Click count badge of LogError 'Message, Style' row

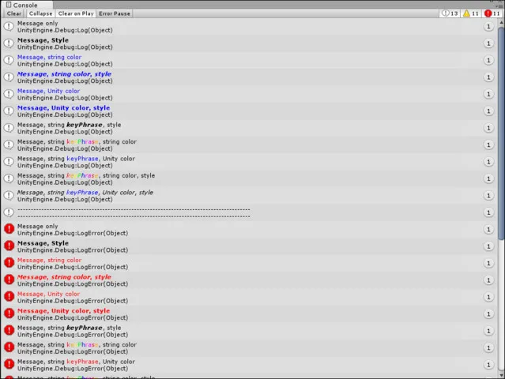(x=488, y=246)
